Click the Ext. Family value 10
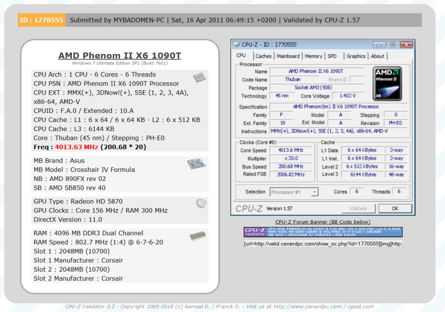Screen dimensions: 445x312 point(282,123)
